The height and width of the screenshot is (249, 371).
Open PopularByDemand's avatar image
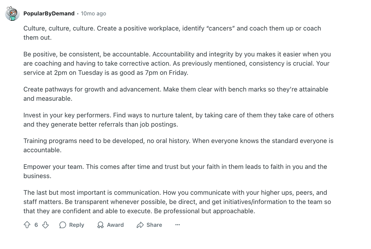pos(12,13)
